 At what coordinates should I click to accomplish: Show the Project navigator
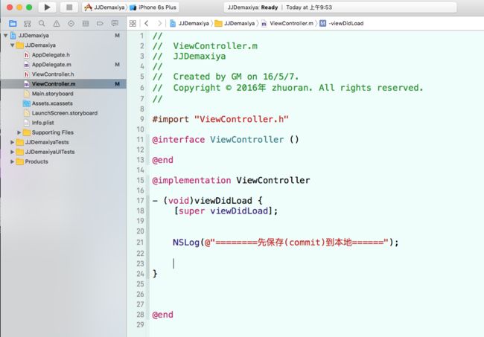(13, 23)
